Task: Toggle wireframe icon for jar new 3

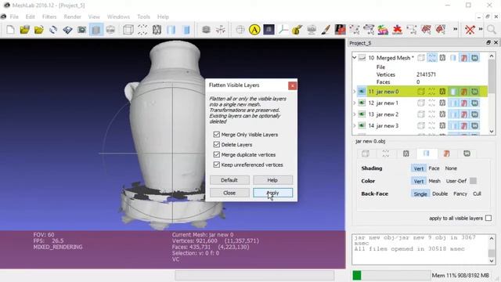Action: (x=442, y=125)
